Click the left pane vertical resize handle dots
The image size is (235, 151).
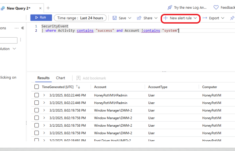pyautogui.click(x=26, y=123)
